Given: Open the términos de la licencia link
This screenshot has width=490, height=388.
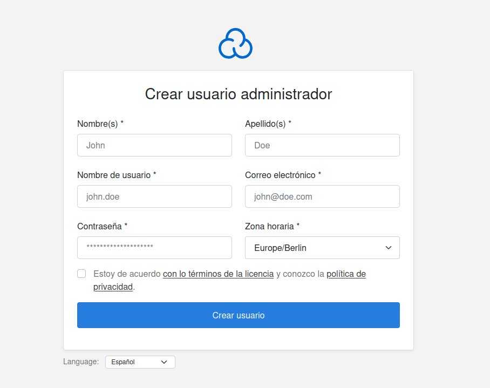Looking at the screenshot, I should tap(218, 274).
